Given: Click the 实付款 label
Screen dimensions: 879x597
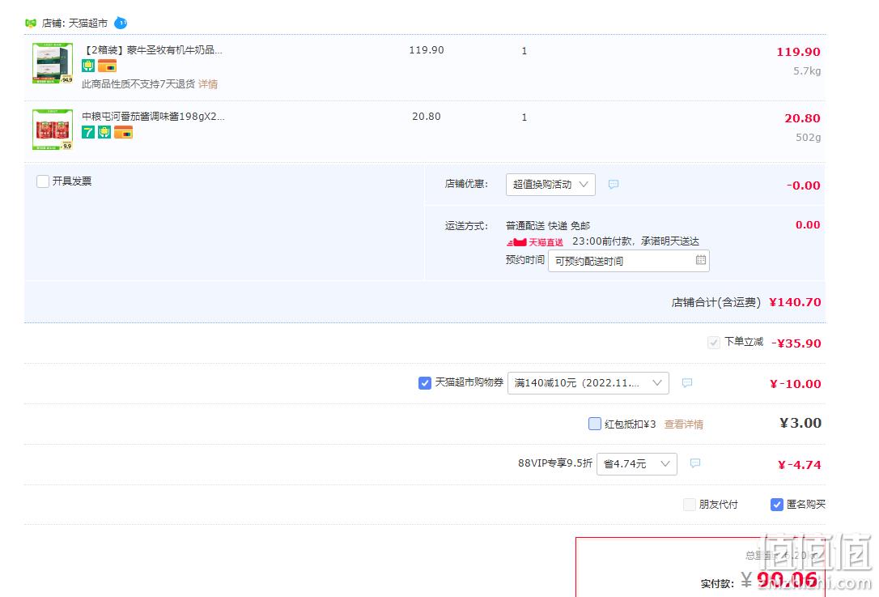Looking at the screenshot, I should (x=717, y=584).
